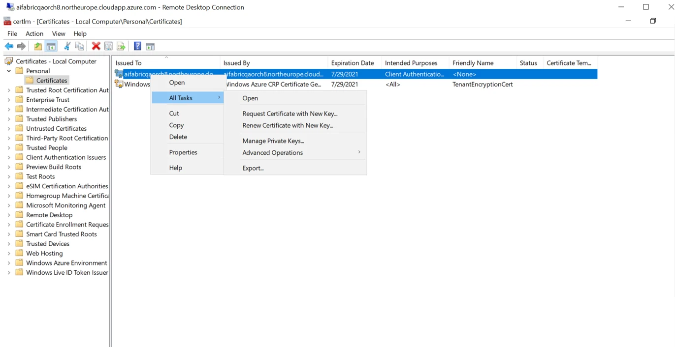This screenshot has width=675, height=347.
Task: Toggle Show/Hide Console Tree toolbar icon
Action: [51, 46]
